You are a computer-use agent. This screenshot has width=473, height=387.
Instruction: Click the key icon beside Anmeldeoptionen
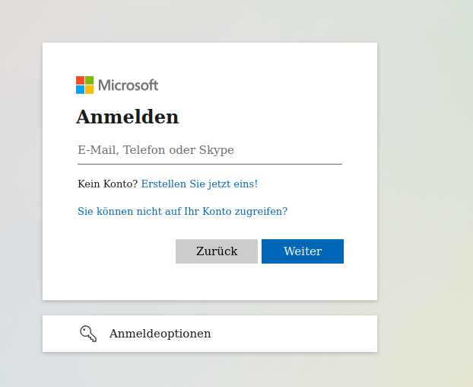(88, 334)
